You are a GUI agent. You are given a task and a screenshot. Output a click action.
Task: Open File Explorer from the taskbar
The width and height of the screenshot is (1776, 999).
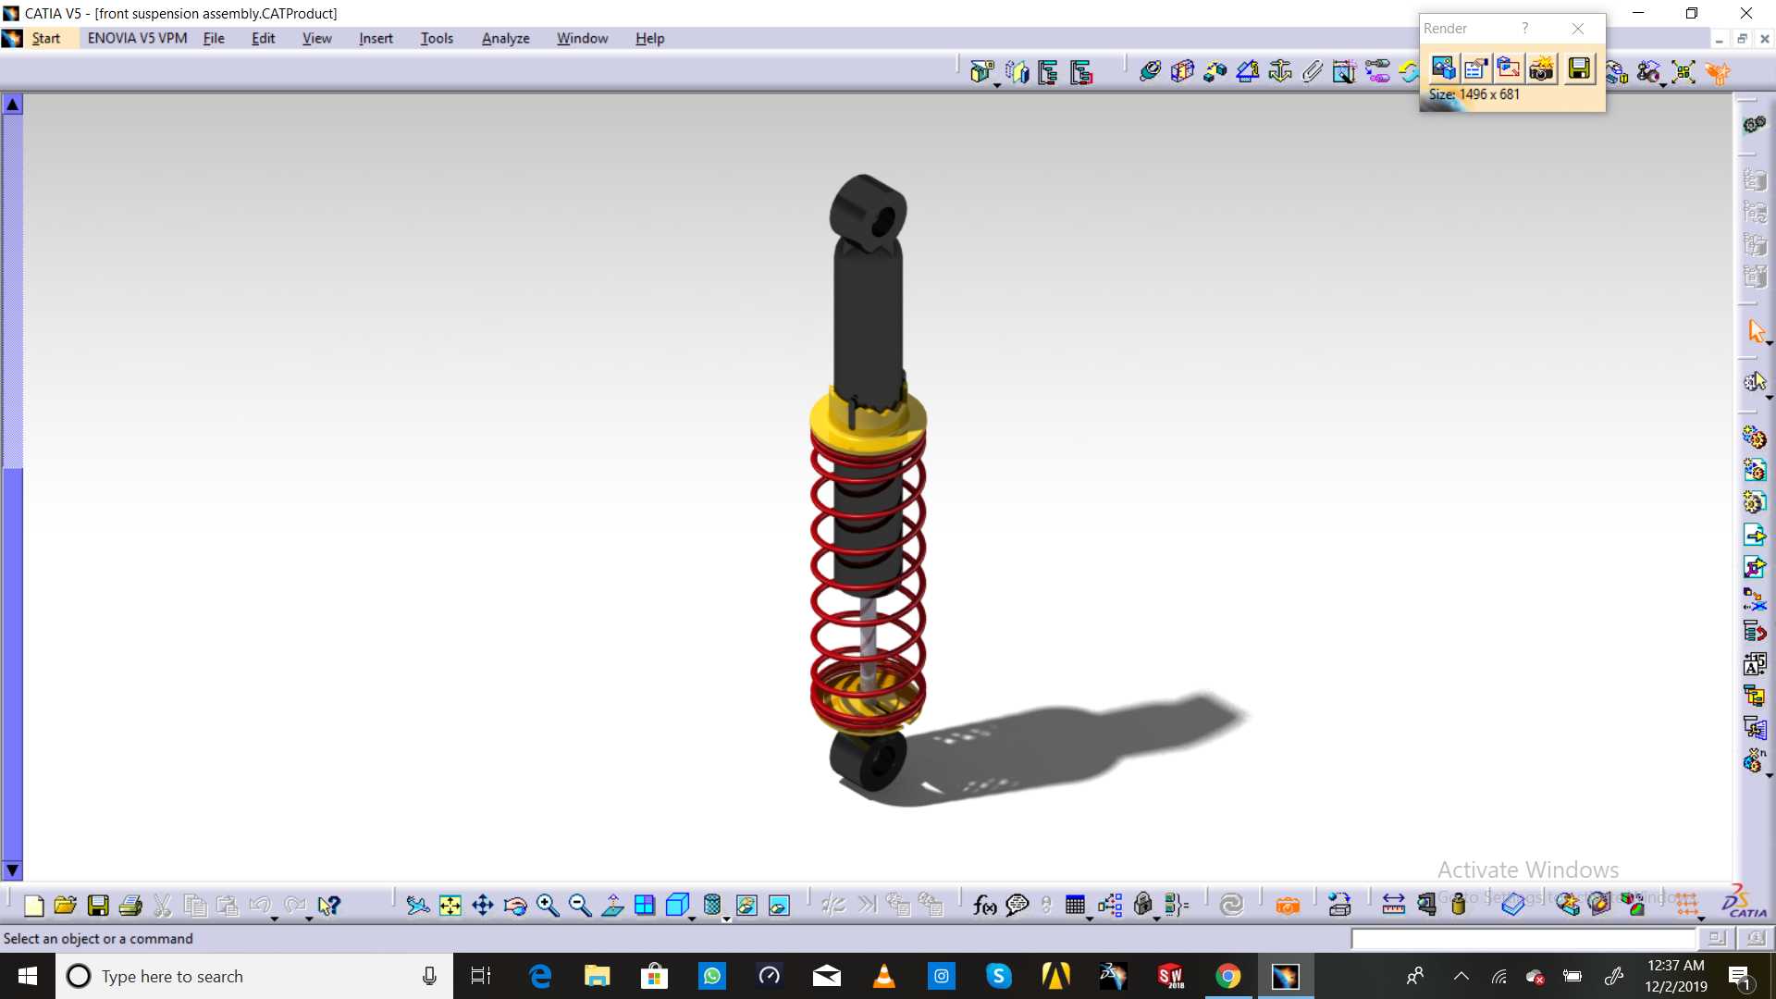click(597, 976)
